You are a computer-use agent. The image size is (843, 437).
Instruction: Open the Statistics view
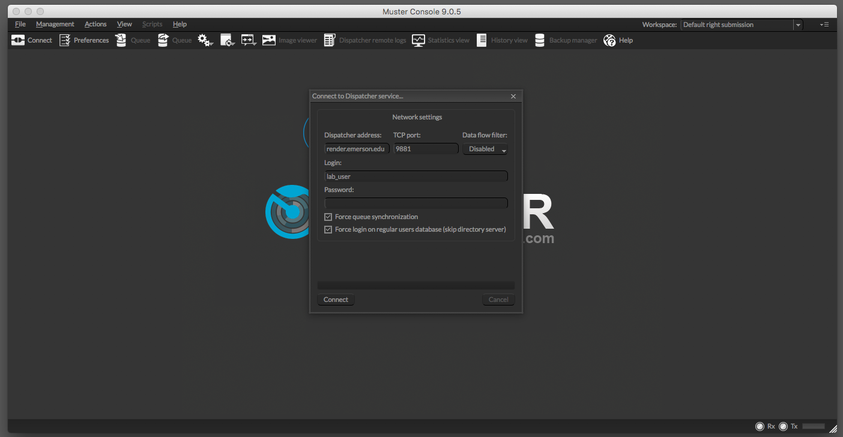[441, 40]
